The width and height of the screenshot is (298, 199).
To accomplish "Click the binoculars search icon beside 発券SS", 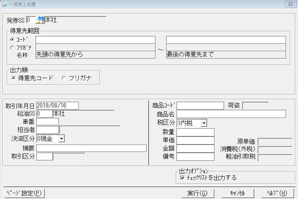I will coord(40,20).
